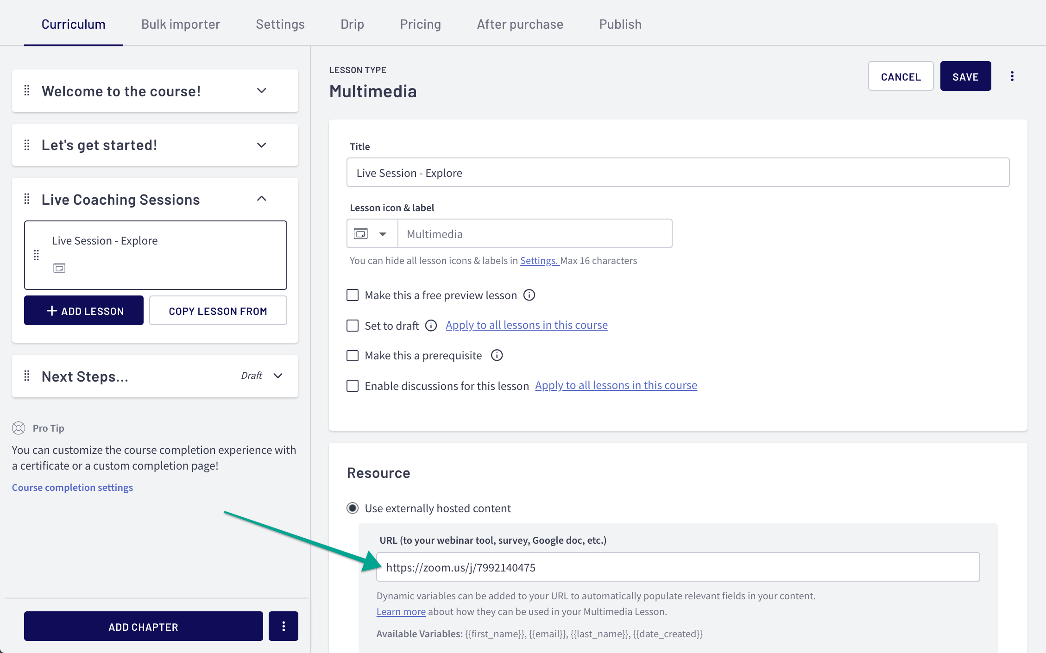Open the three-dot menu next to Save

[1012, 76]
